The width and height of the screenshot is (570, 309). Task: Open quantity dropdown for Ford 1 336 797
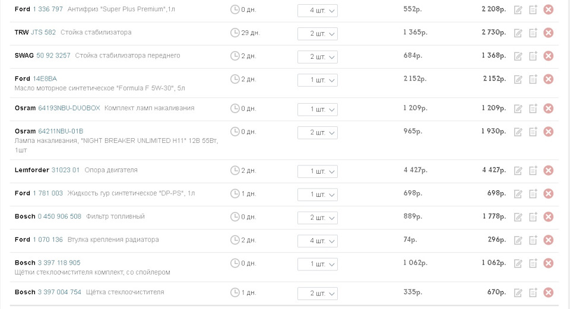(x=317, y=11)
